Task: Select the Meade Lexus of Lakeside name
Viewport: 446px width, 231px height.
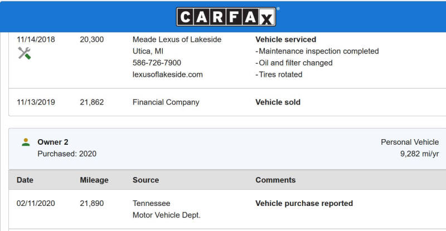Action: coord(177,40)
